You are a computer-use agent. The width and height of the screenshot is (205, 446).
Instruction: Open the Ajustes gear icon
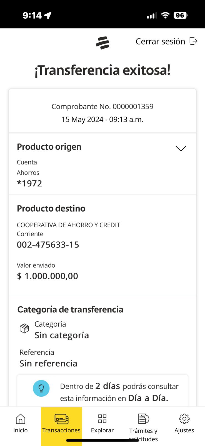184,419
